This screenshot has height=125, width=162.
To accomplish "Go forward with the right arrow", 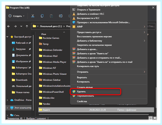I will pyautogui.click(x=15, y=26).
